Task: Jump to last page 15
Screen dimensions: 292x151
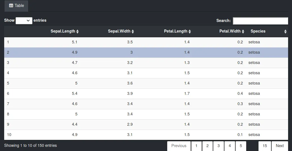Action: tap(265, 146)
